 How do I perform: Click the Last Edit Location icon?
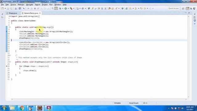pyautogui.click(x=142, y=8)
